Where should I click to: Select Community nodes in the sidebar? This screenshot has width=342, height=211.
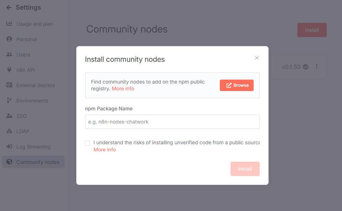point(33,162)
